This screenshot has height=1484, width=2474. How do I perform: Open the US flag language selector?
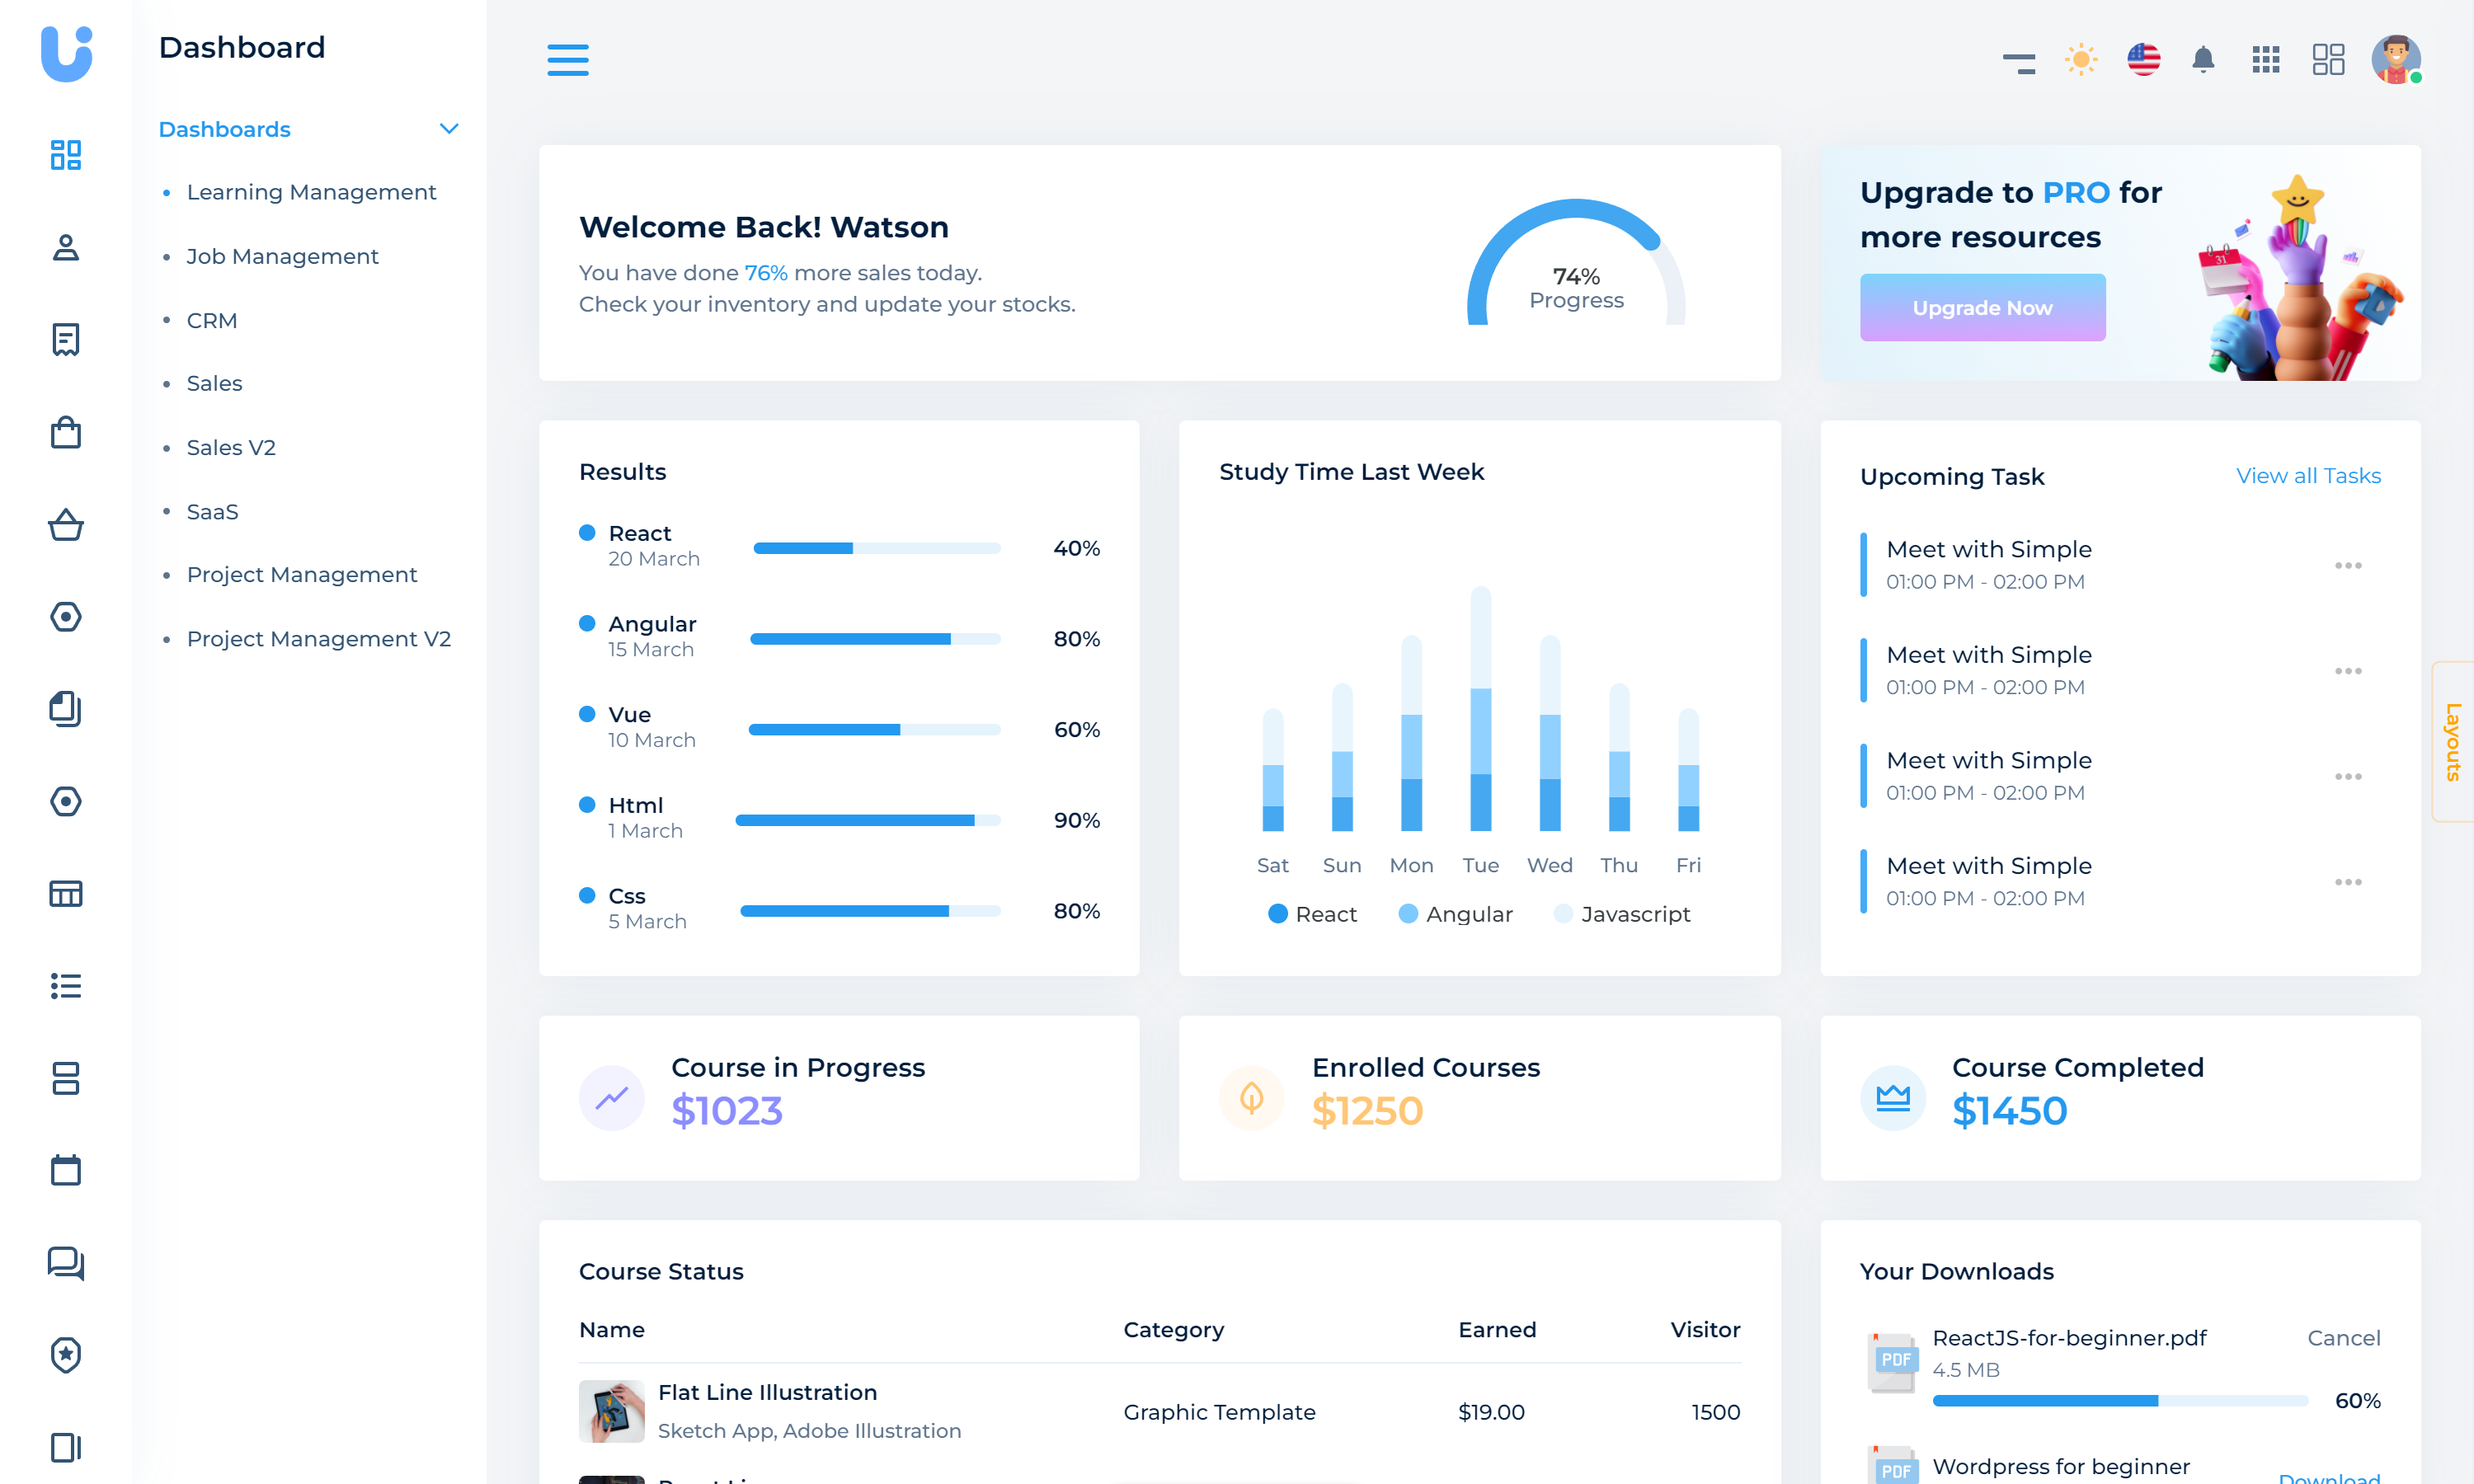(2143, 59)
